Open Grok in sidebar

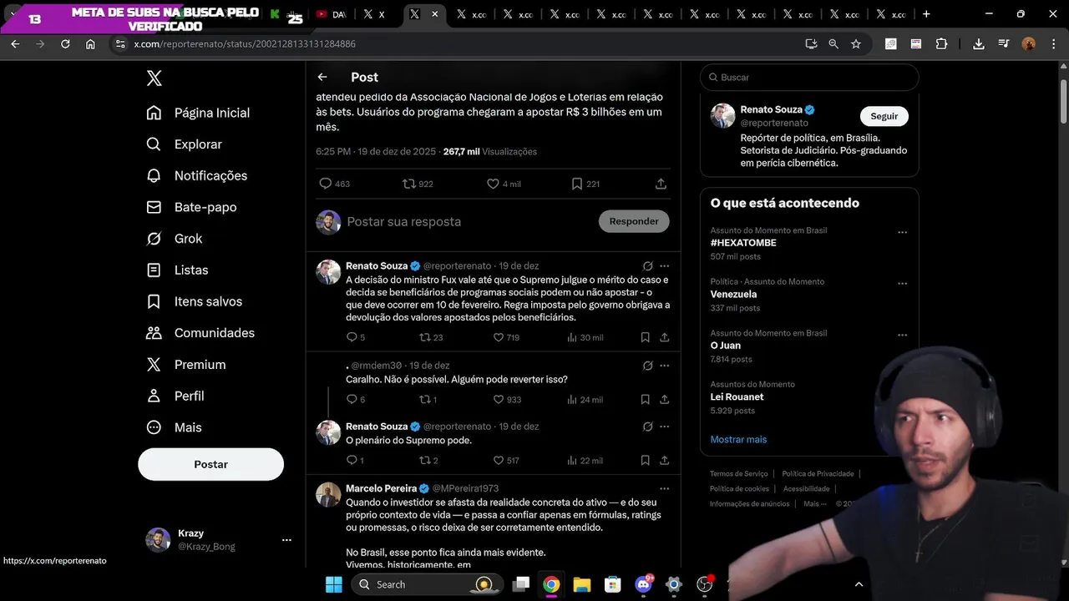[174, 239]
